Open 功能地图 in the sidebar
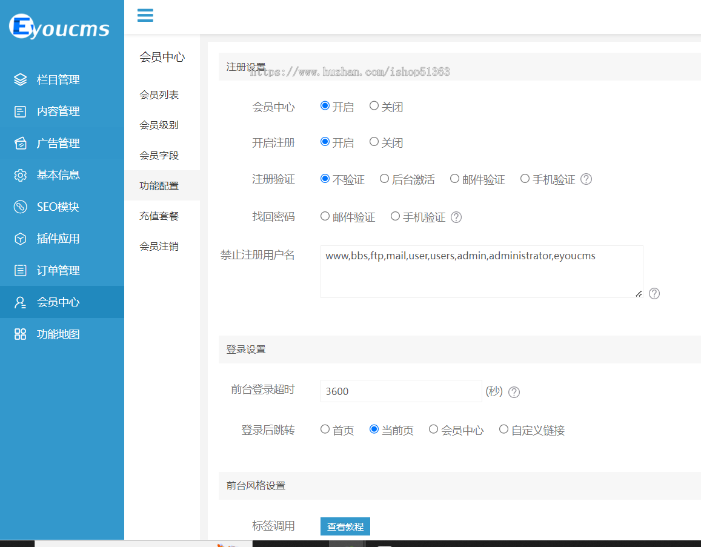 (x=58, y=334)
